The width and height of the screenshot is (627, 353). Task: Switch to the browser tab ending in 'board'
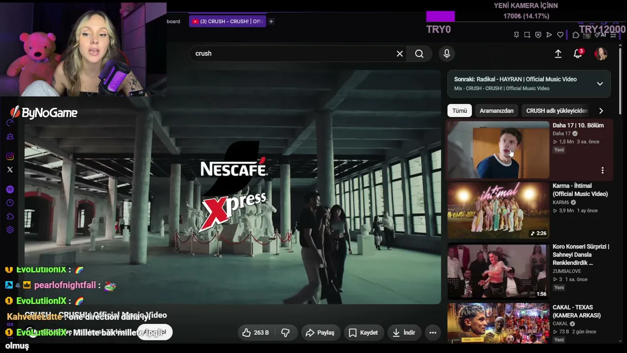pyautogui.click(x=173, y=22)
